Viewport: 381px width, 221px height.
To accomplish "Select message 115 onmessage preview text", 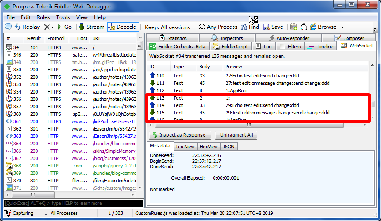I will [277, 113].
